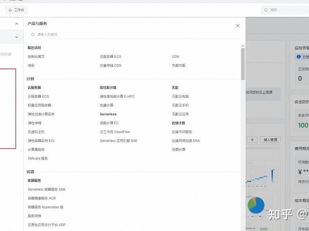Click the Serverless category heading
309x231 pixels.
coord(108,114)
